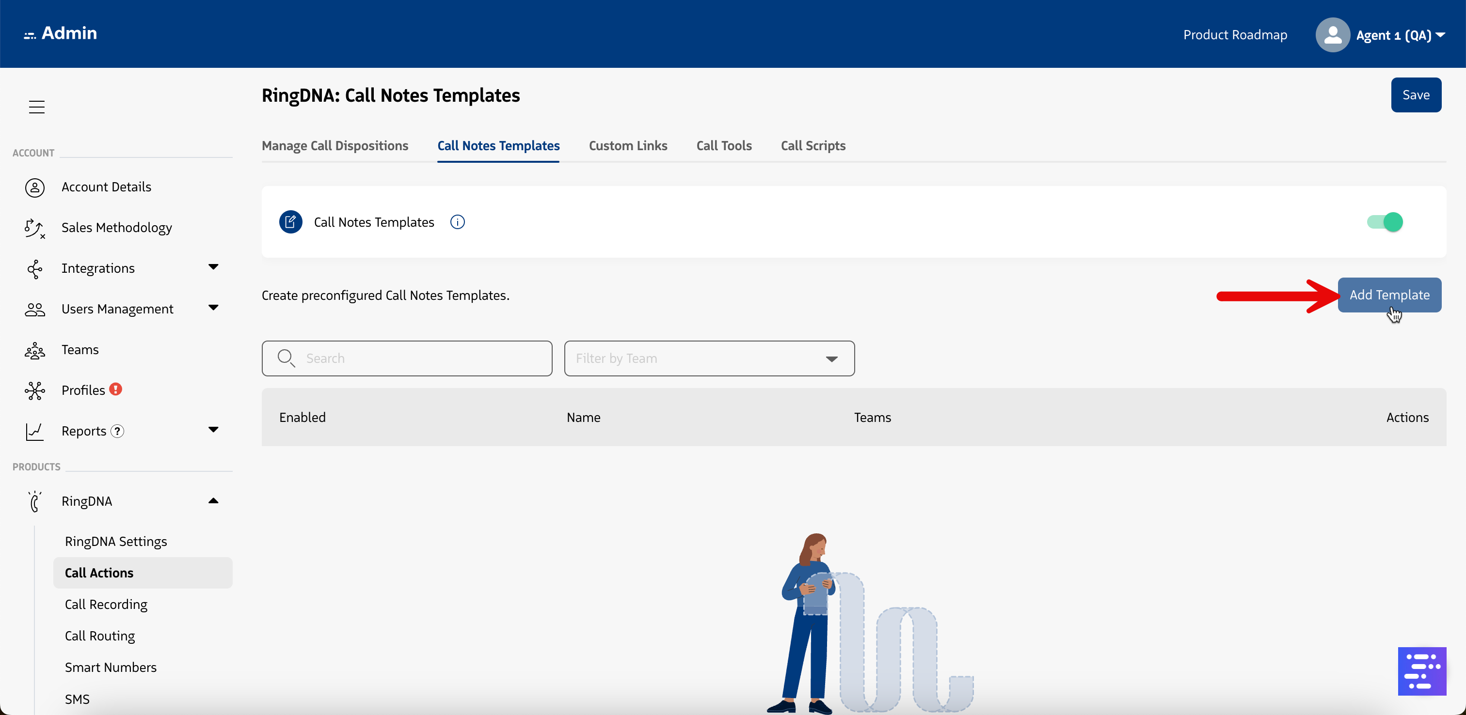Viewport: 1466px width, 715px height.
Task: Disable the Call Notes Templates toggle
Action: [x=1385, y=222]
